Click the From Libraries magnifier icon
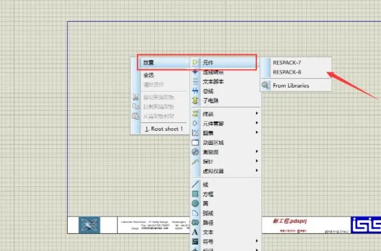This screenshot has width=381, height=251. pos(265,85)
